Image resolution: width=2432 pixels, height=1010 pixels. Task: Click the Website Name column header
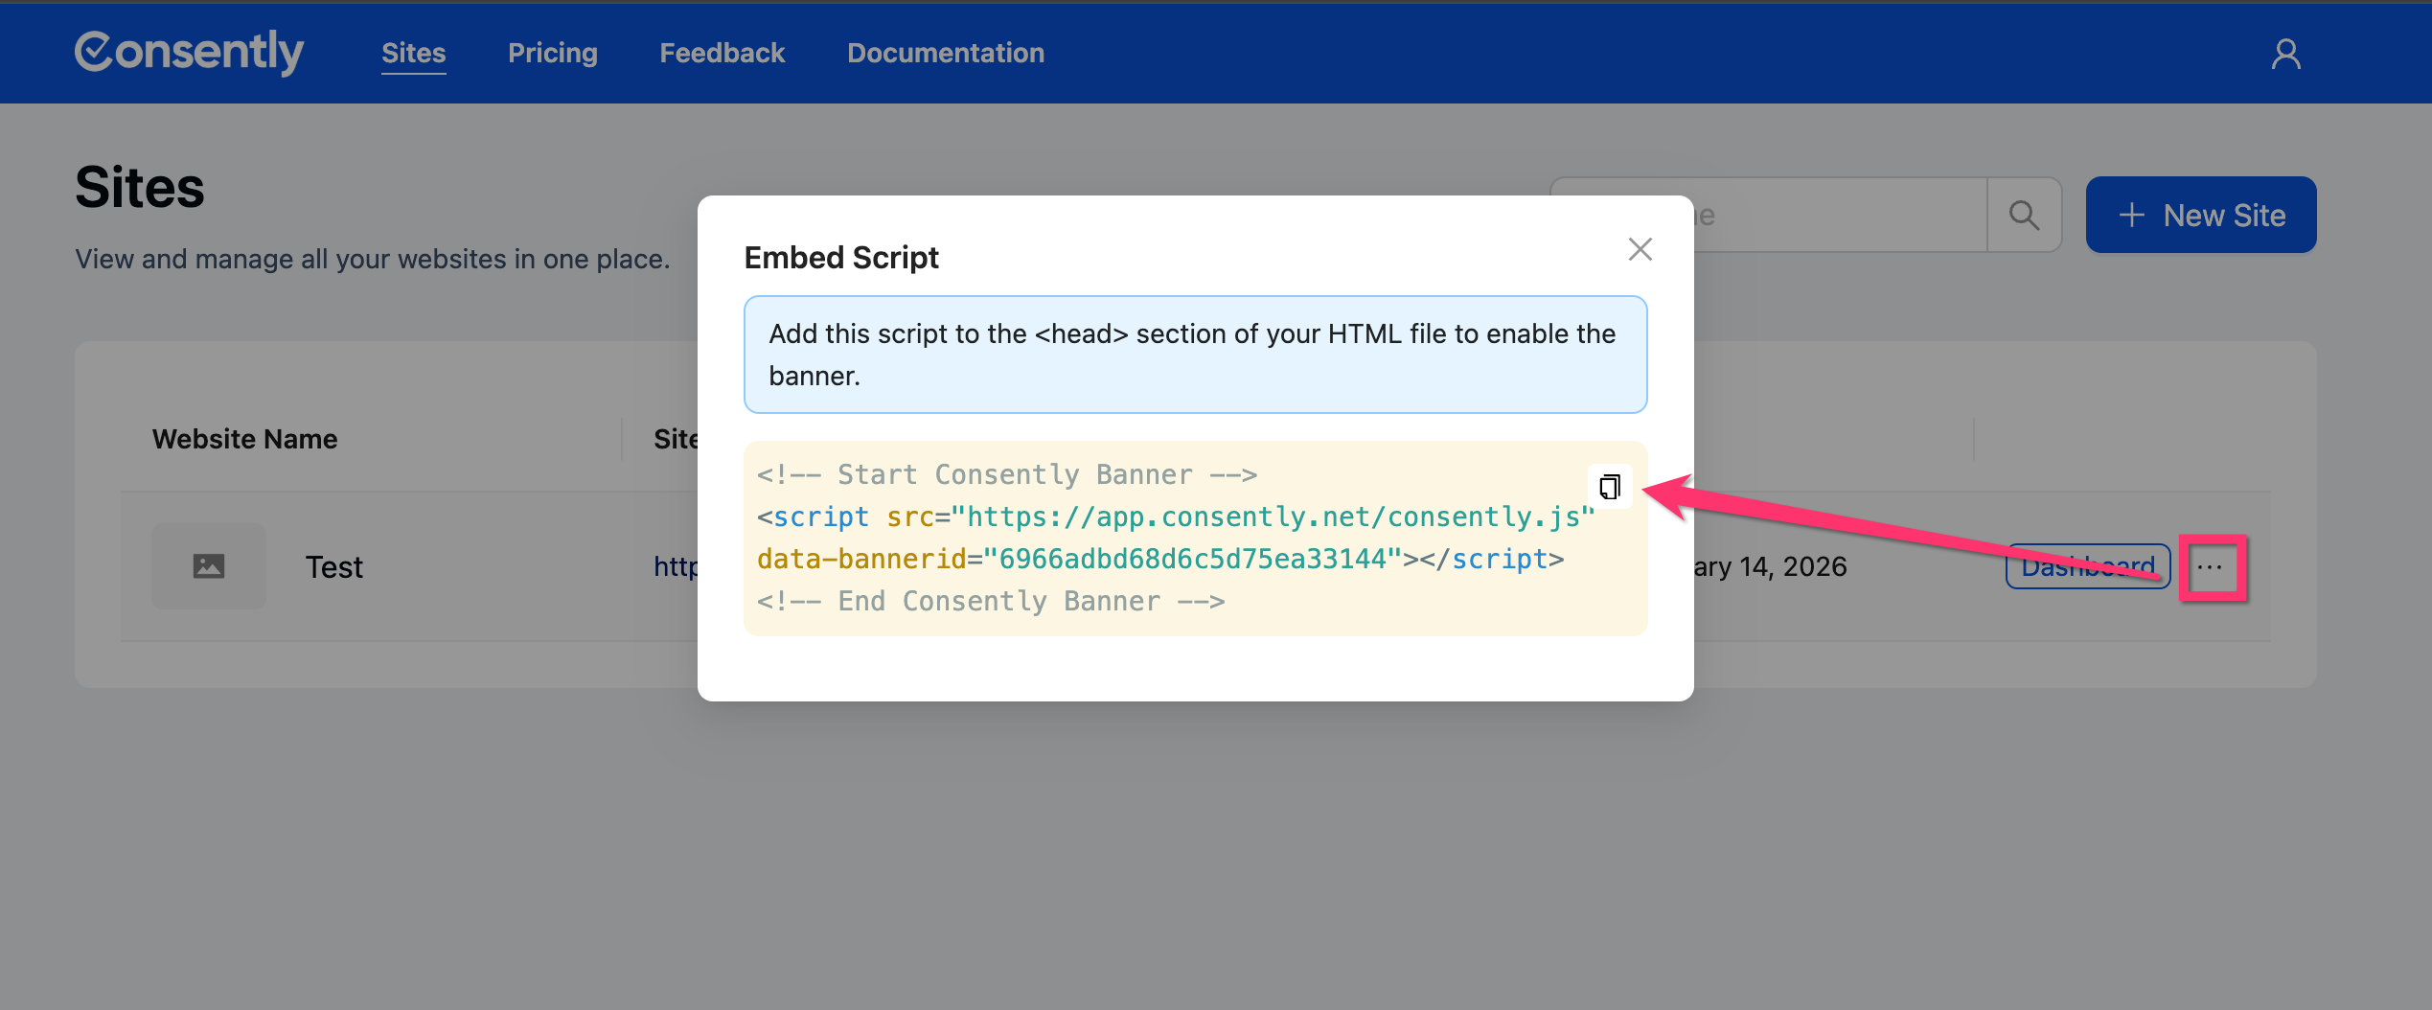(x=244, y=439)
